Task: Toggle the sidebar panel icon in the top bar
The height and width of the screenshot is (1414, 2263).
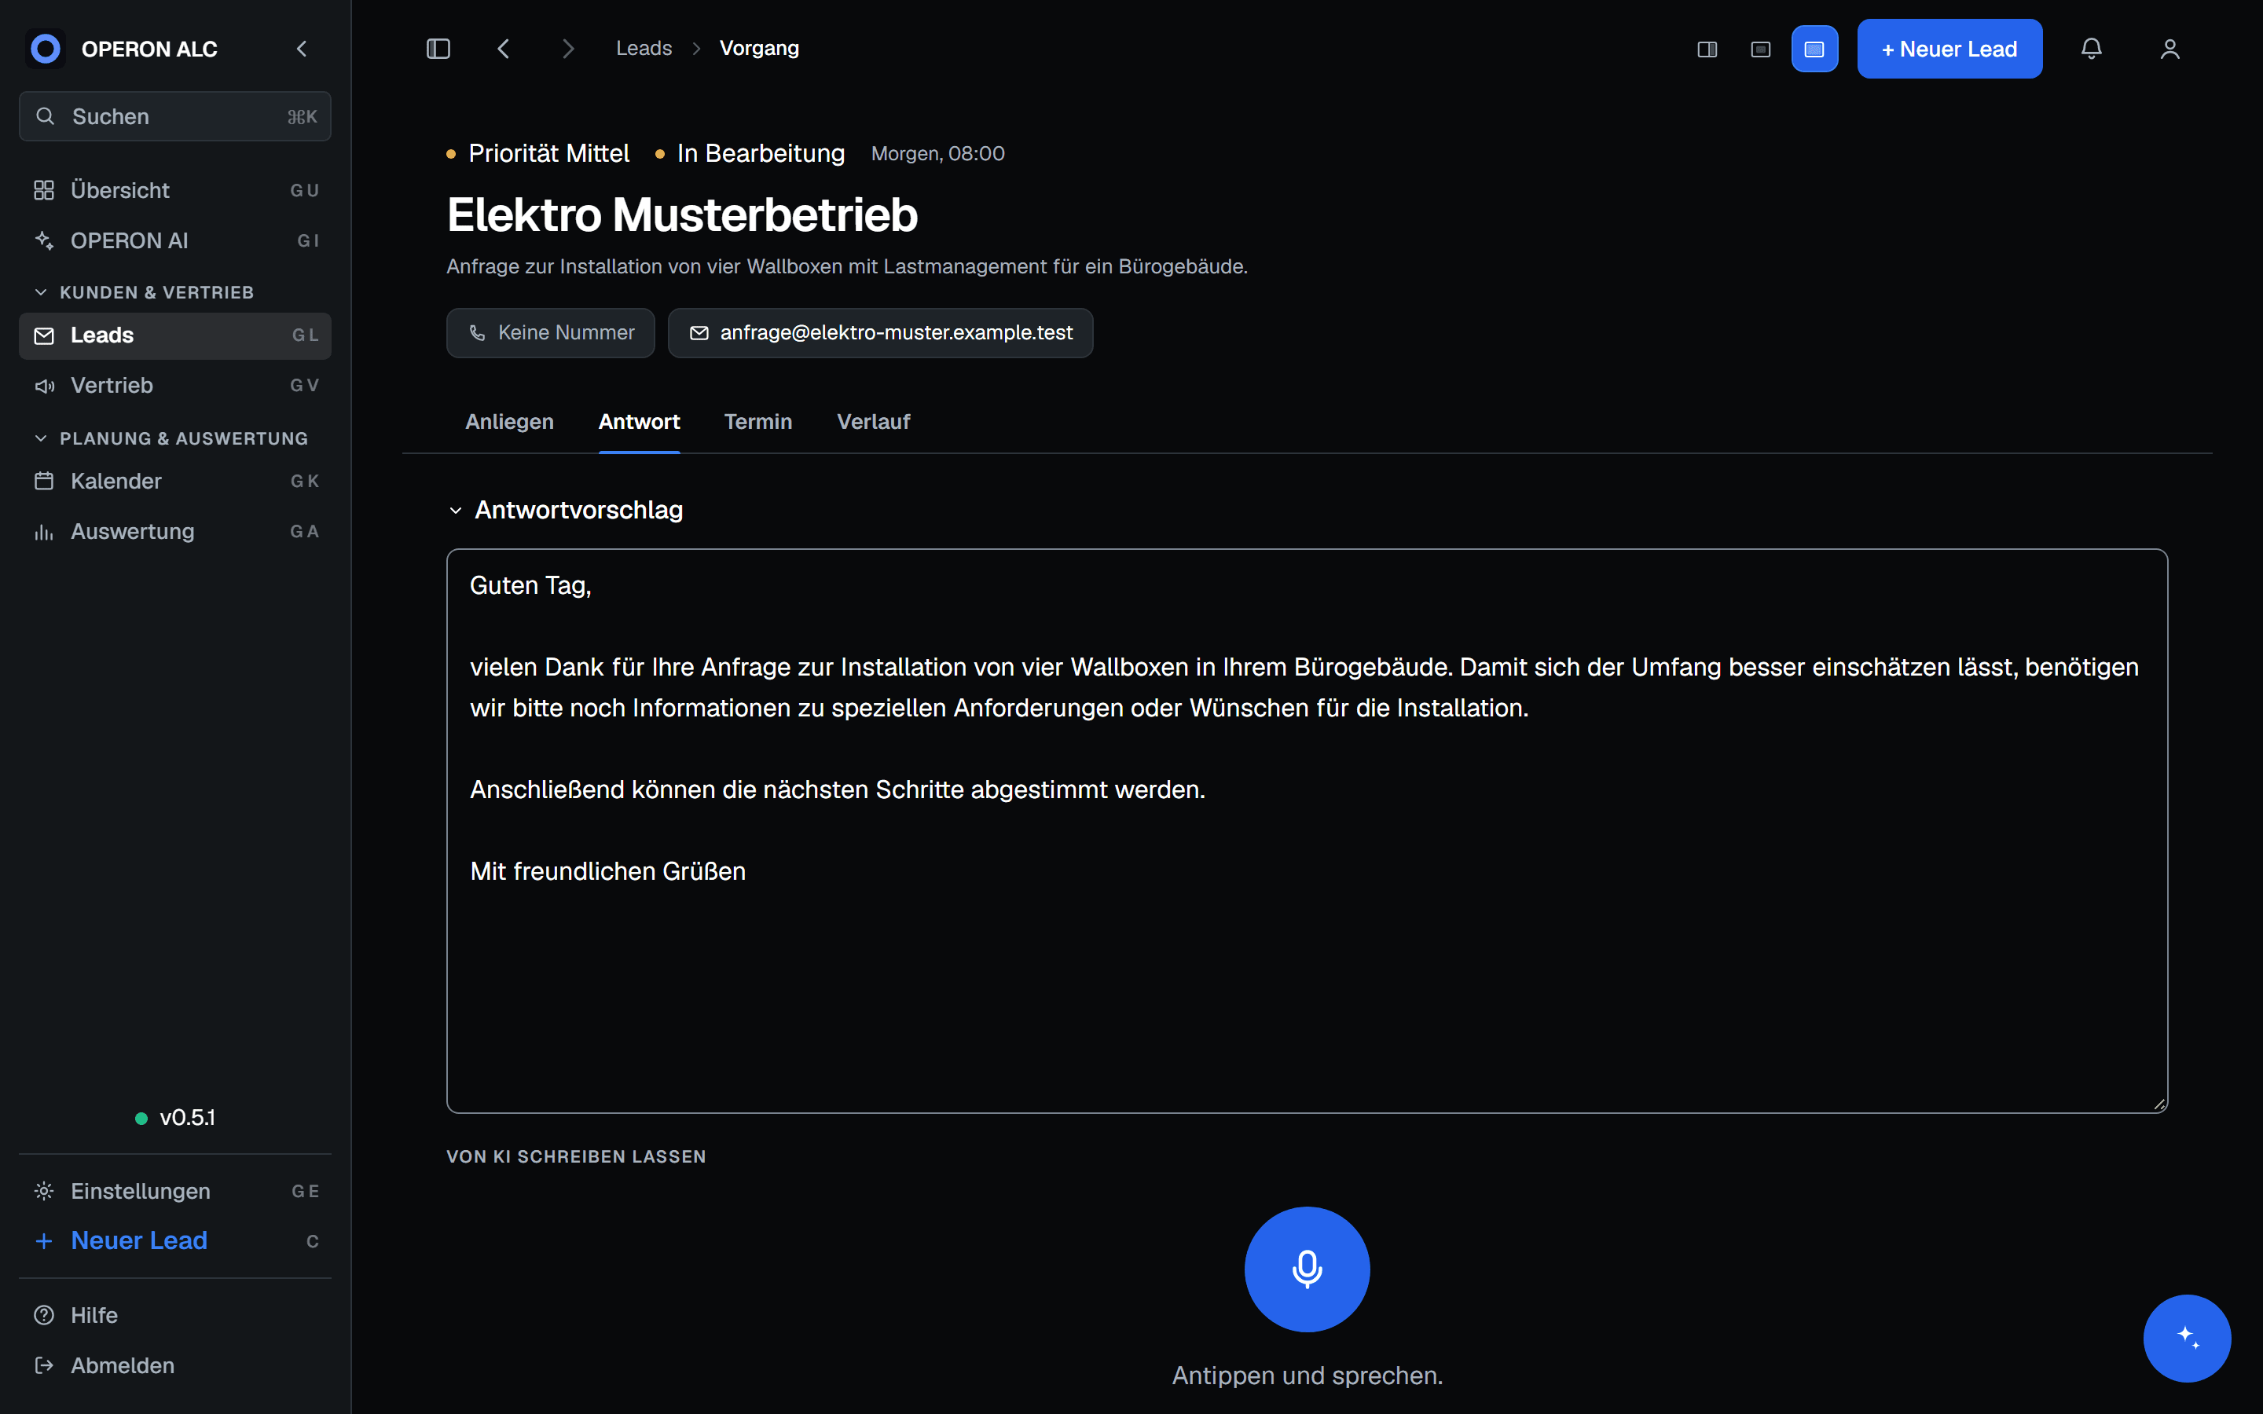Action: 438,49
